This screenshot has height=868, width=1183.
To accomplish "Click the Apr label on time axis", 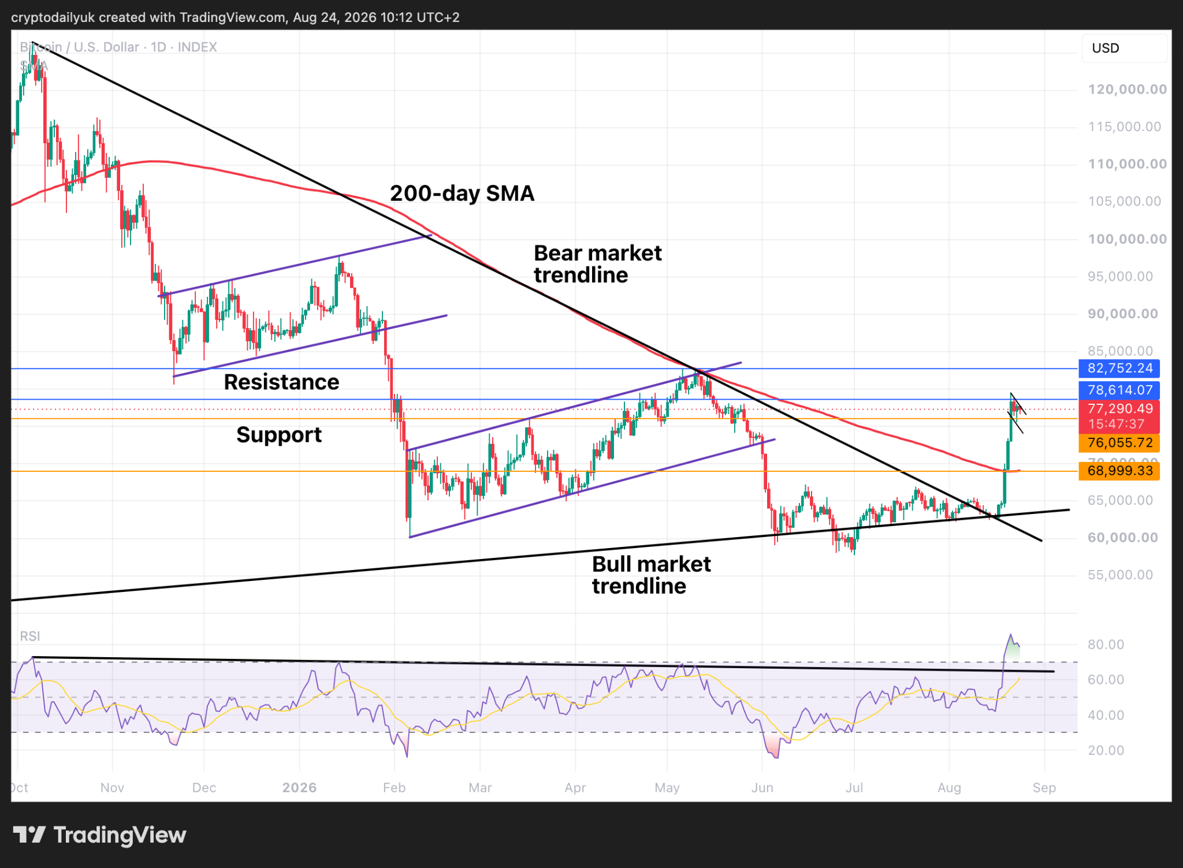I will click(x=575, y=788).
